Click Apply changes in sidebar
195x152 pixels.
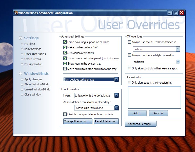33,79
